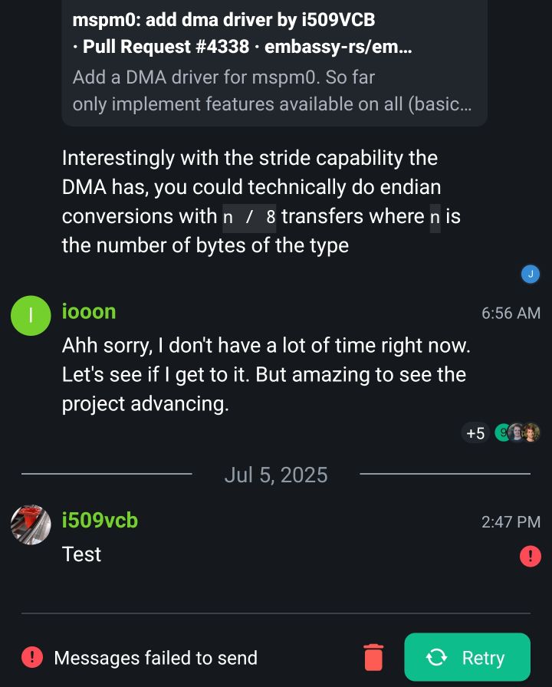Click the i509vcb username
552x687 pixels.
click(x=100, y=521)
